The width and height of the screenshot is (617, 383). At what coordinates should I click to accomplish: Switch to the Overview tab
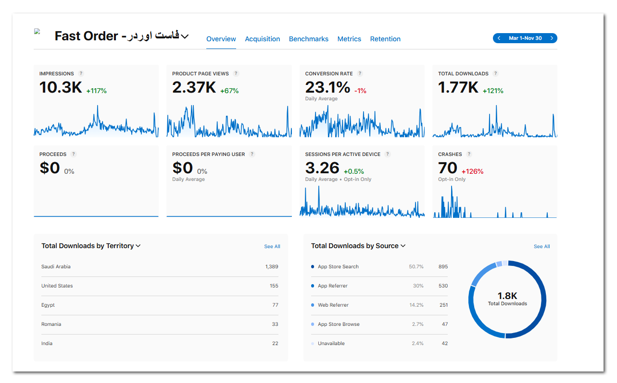[x=221, y=39]
